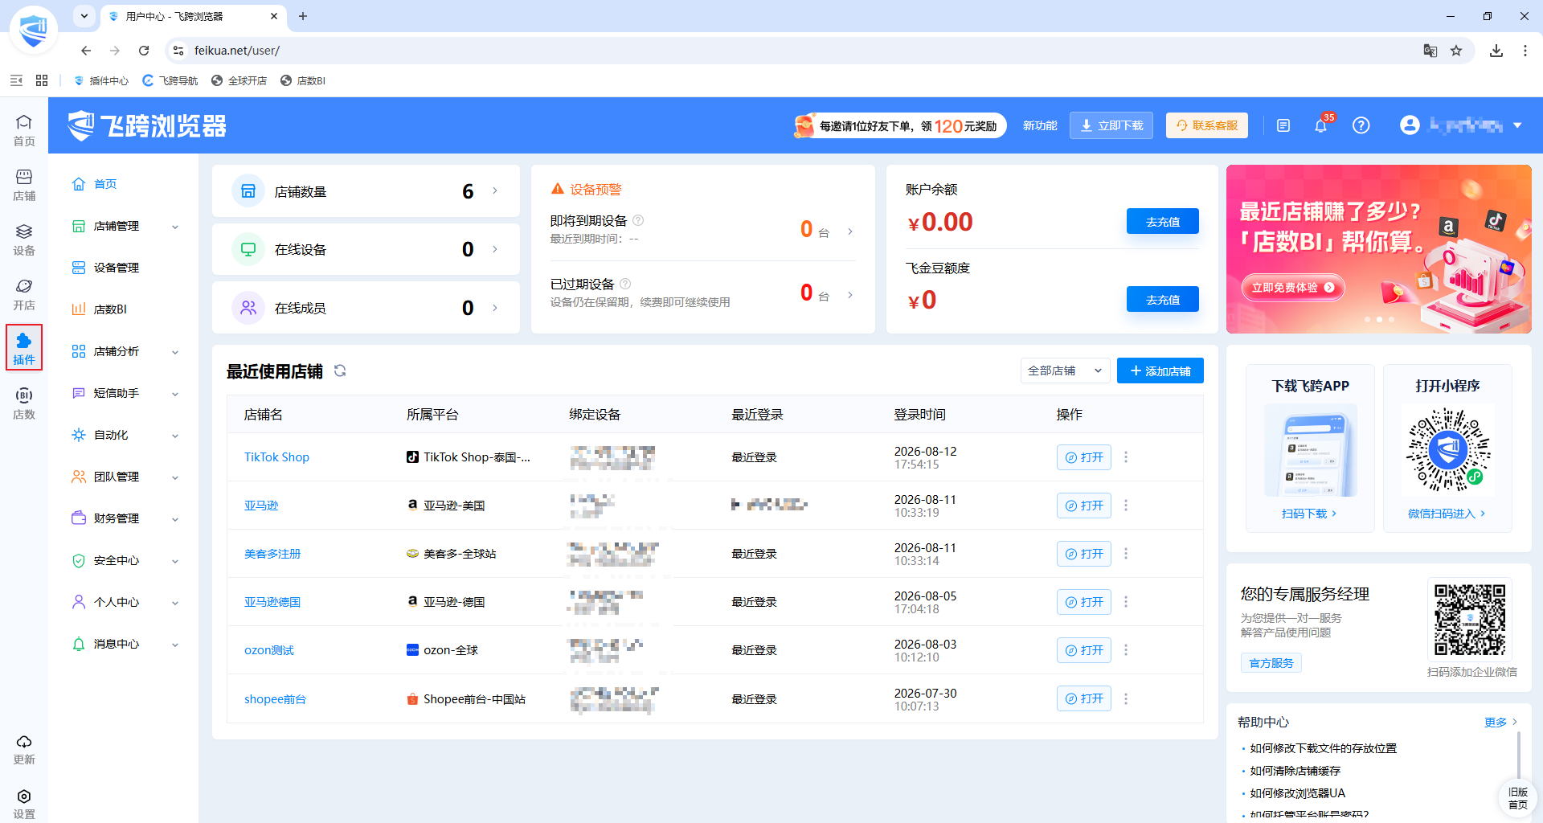This screenshot has width=1543, height=823.
Task: Open the 设置 settings icon
Action: click(24, 803)
